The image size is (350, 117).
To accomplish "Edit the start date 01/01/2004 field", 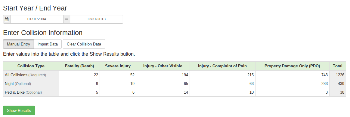I will tap(37, 19).
